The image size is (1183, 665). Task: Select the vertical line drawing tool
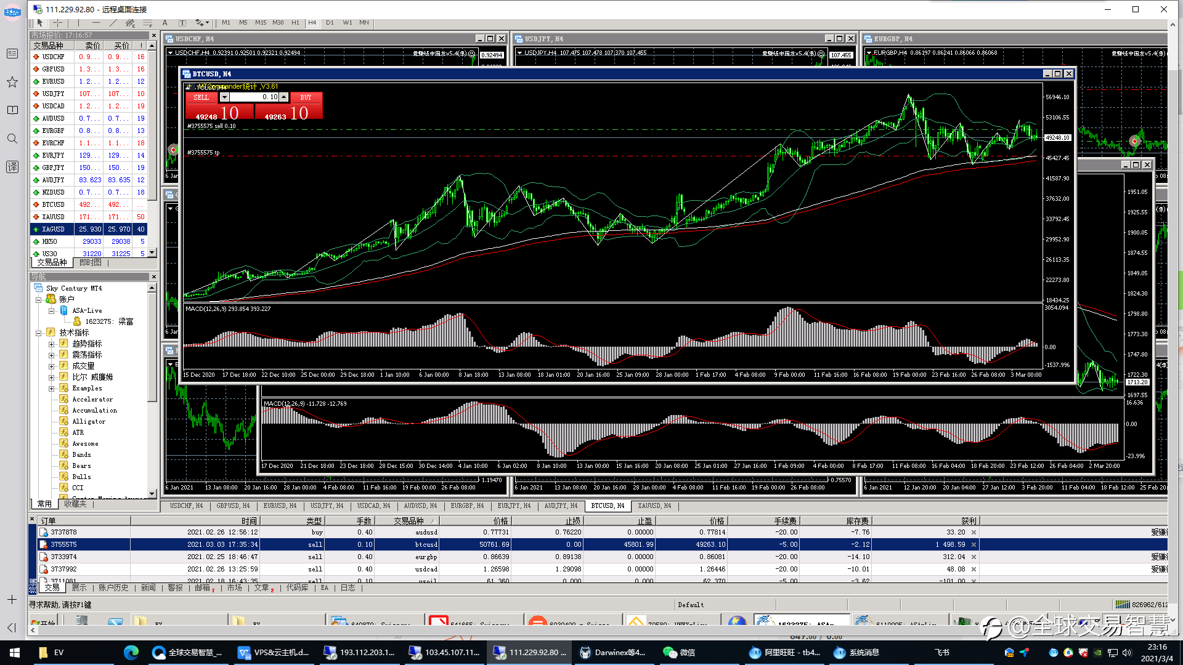pos(78,23)
